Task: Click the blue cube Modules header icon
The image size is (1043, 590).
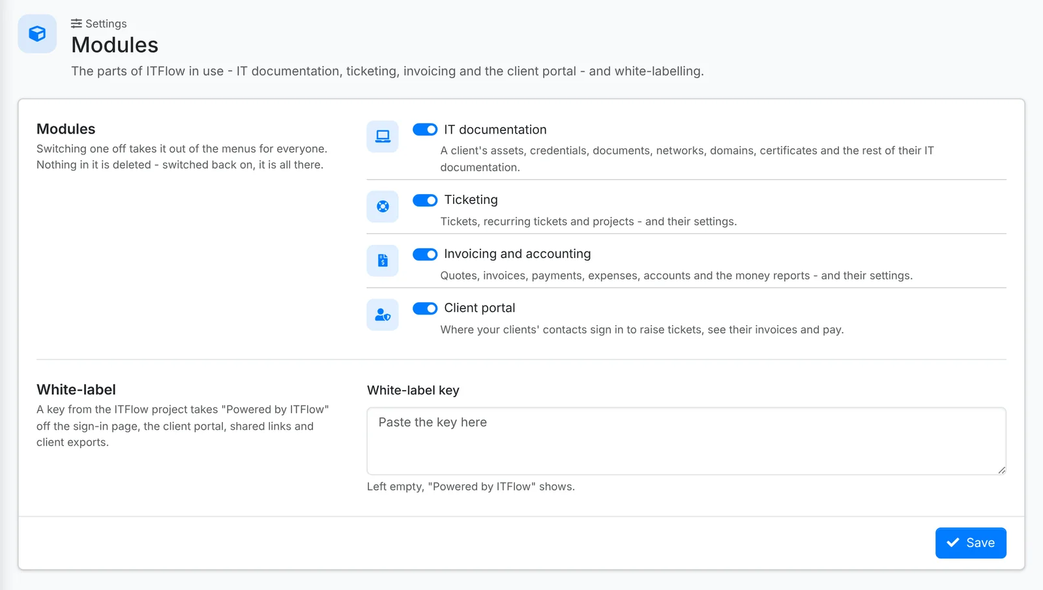Action: (37, 34)
